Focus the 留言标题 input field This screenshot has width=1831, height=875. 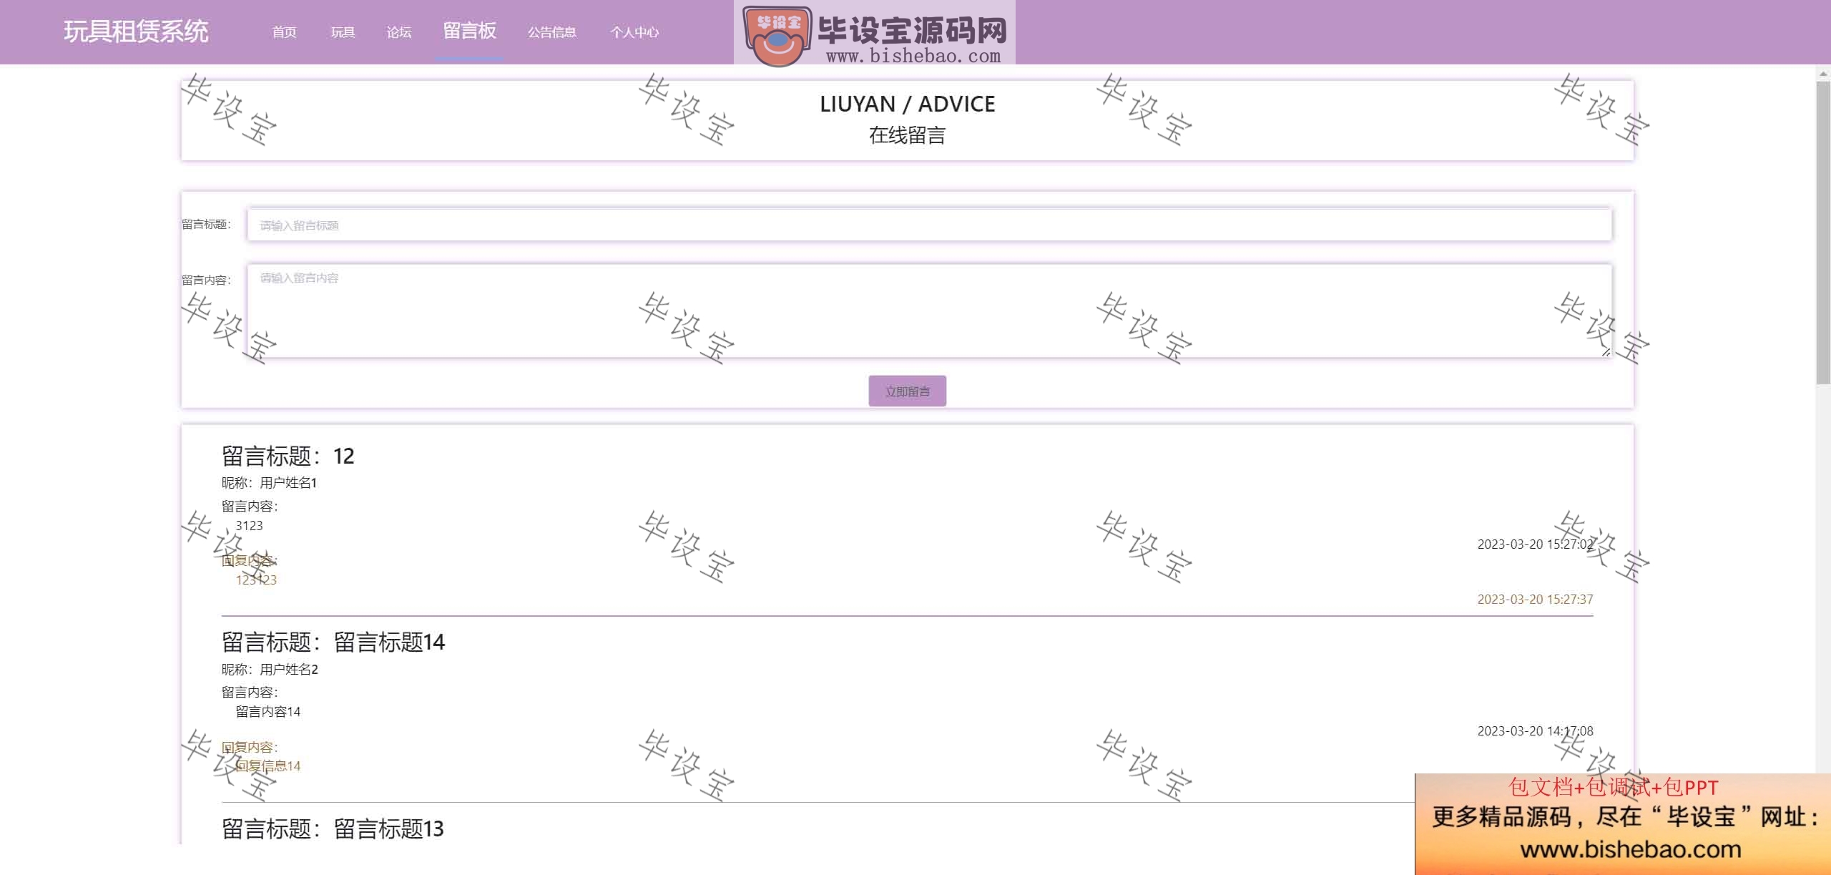[x=929, y=225]
